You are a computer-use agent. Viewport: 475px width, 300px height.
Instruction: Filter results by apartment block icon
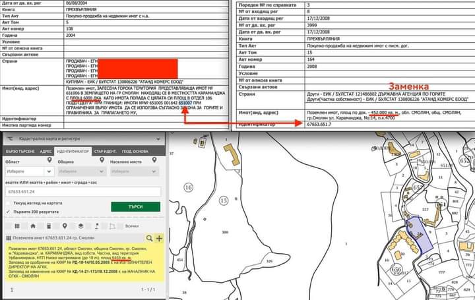tap(49, 226)
